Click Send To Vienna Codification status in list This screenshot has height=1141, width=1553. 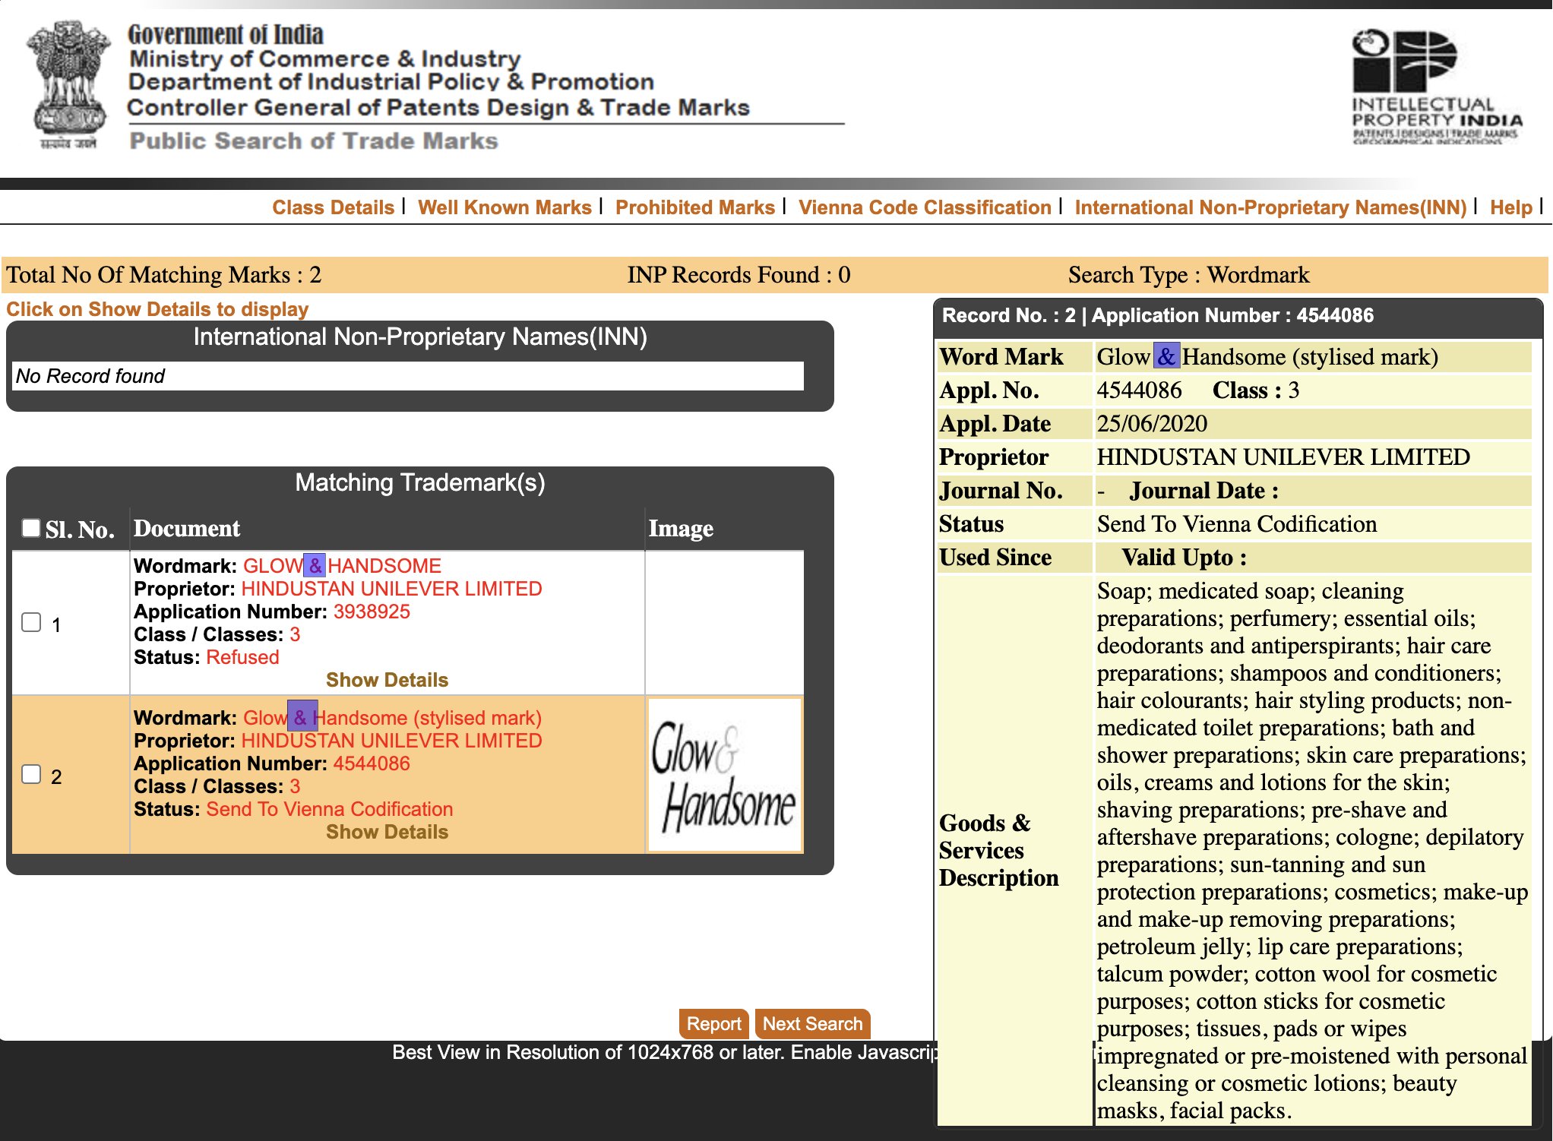[329, 809]
